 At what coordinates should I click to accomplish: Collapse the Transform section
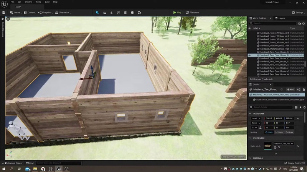tap(250, 114)
